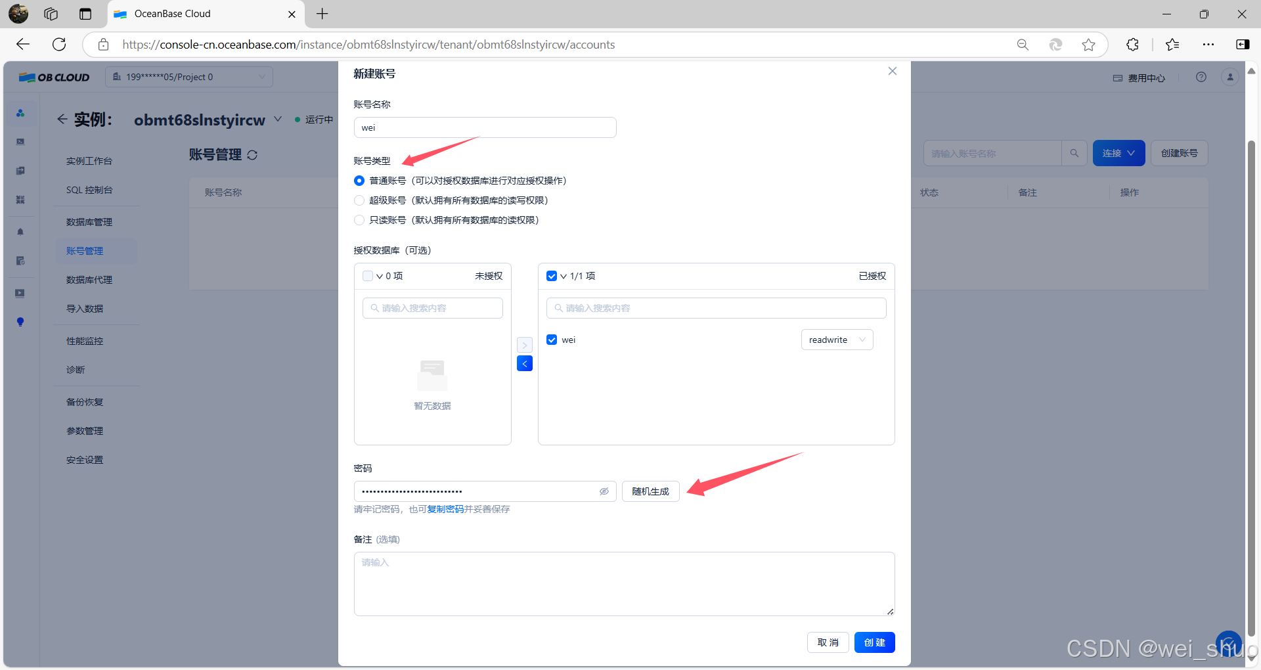Expand the 1/1 项 selection dropdown arrow

click(564, 277)
